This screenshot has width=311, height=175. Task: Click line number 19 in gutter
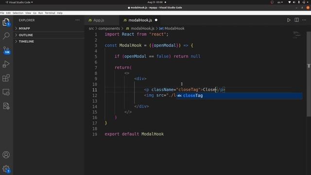(x=95, y=134)
